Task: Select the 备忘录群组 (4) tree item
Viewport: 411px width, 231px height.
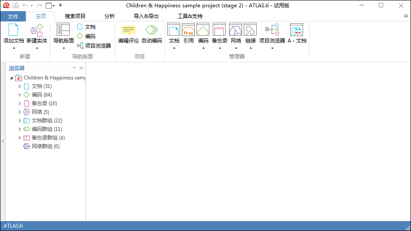Action: pos(44,138)
